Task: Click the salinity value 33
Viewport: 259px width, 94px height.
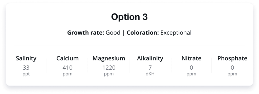Action: [26, 68]
